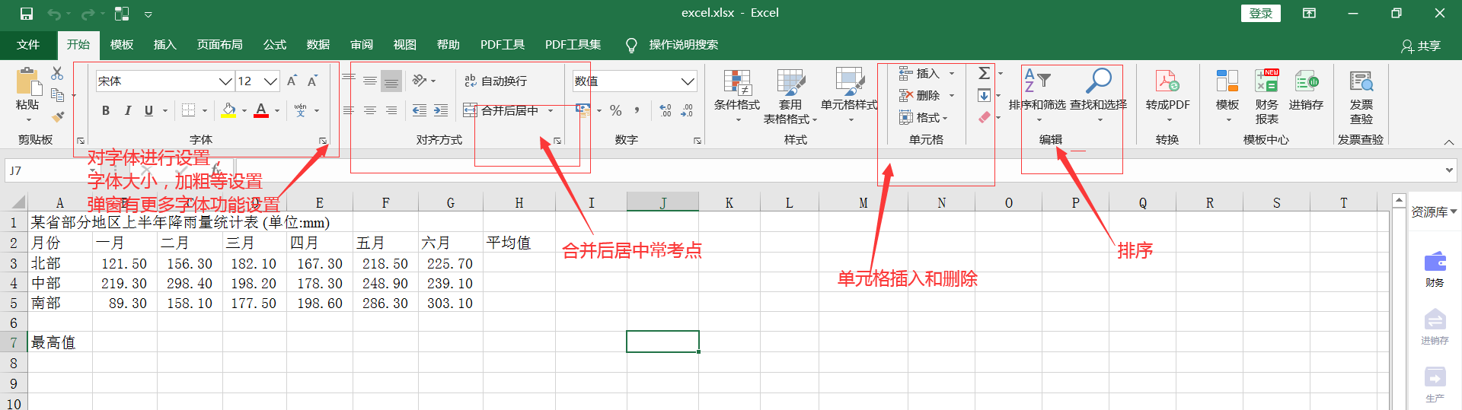This screenshot has height=410, width=1462.
Task: Apply comma style number format
Action: (x=637, y=110)
